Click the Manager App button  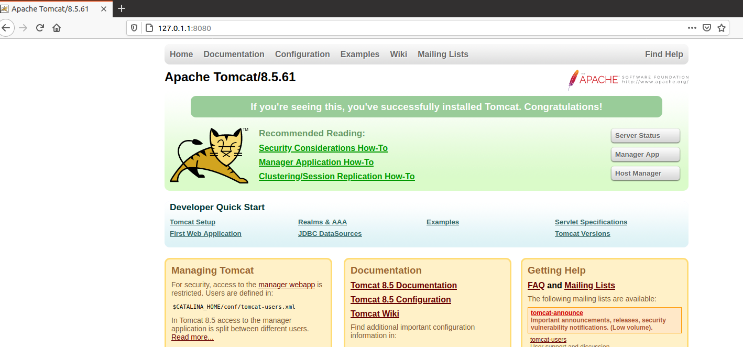(646, 154)
